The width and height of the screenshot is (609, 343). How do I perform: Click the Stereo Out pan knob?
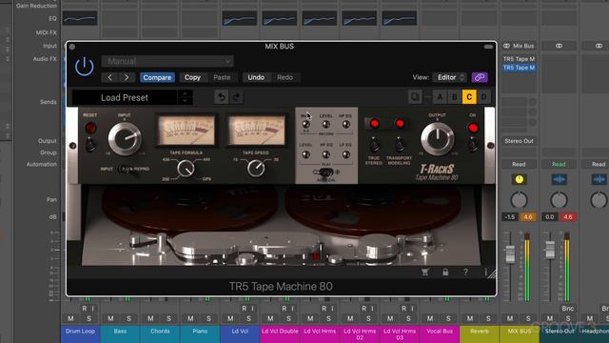click(559, 200)
